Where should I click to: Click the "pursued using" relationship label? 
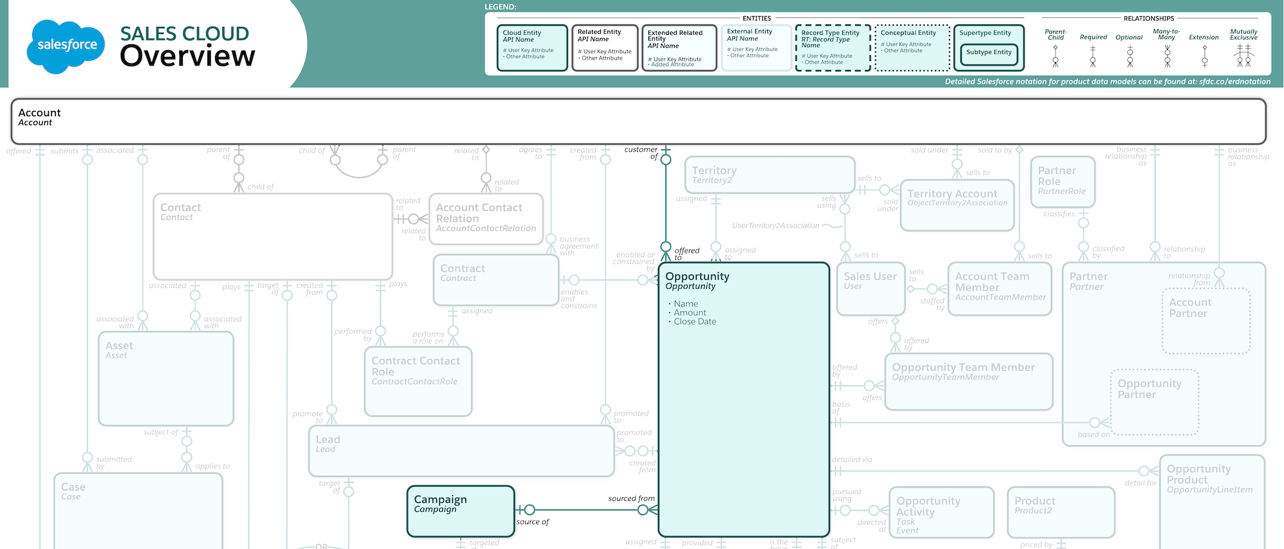tap(847, 495)
